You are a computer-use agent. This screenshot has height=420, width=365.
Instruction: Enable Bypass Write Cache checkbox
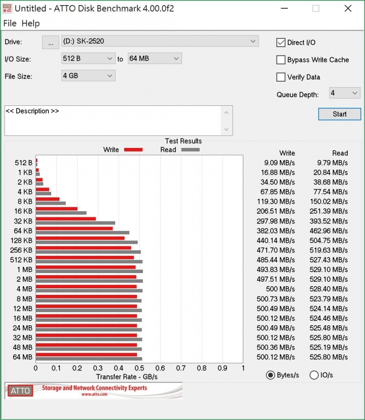tap(280, 60)
